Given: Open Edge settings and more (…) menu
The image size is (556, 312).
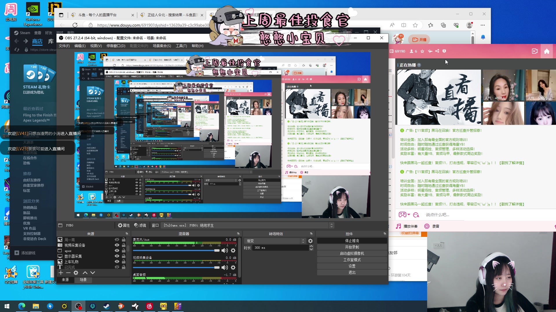Looking at the screenshot, I should coord(482,25).
